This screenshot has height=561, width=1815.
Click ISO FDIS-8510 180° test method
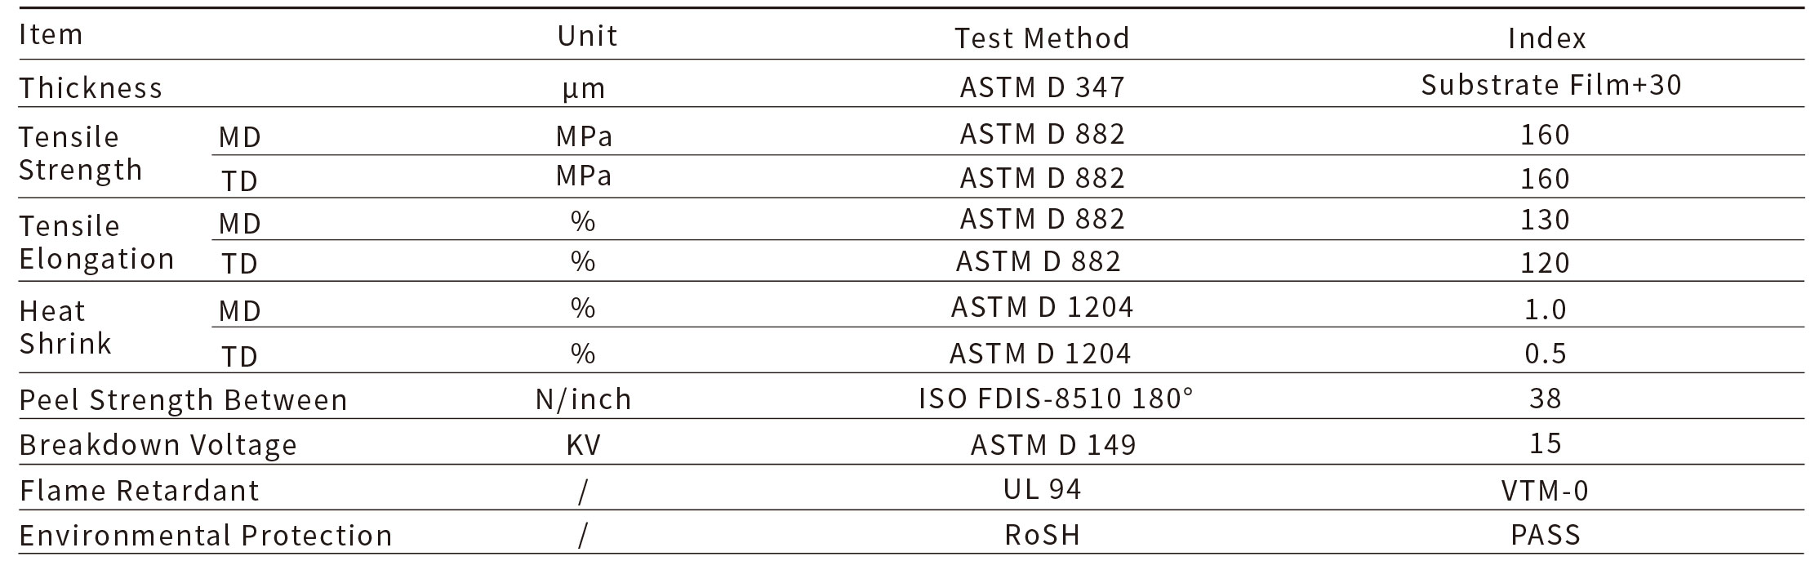pos(1056,398)
